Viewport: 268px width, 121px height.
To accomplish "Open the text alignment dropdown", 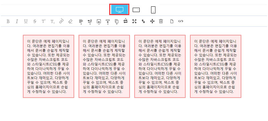I will (81, 21).
